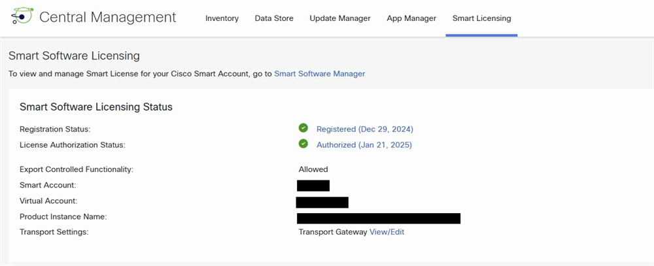The image size is (654, 266).
Task: Click the Allowed value text
Action: coord(313,169)
